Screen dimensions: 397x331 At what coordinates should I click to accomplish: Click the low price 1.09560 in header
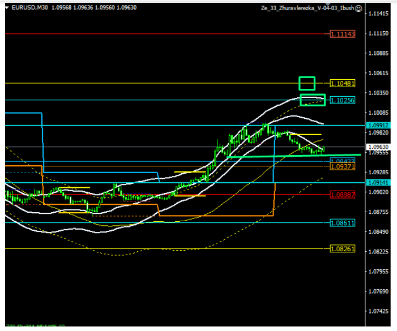[x=105, y=7]
